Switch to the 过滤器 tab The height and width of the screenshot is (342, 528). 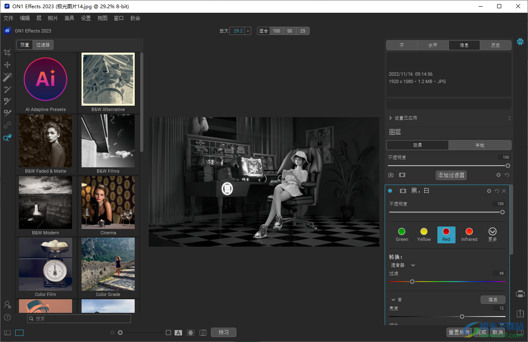pyautogui.click(x=43, y=45)
